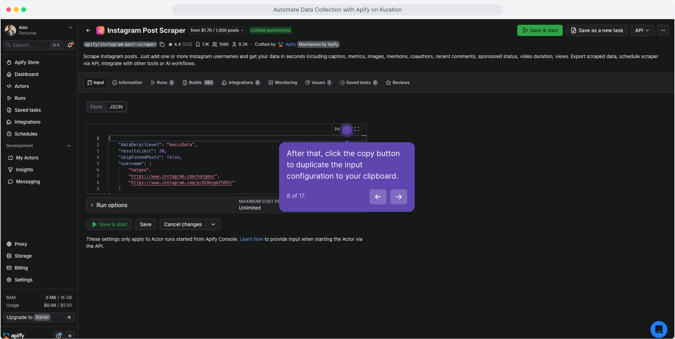
Task: Open Saved tasks in sidebar
Action: 39,110
